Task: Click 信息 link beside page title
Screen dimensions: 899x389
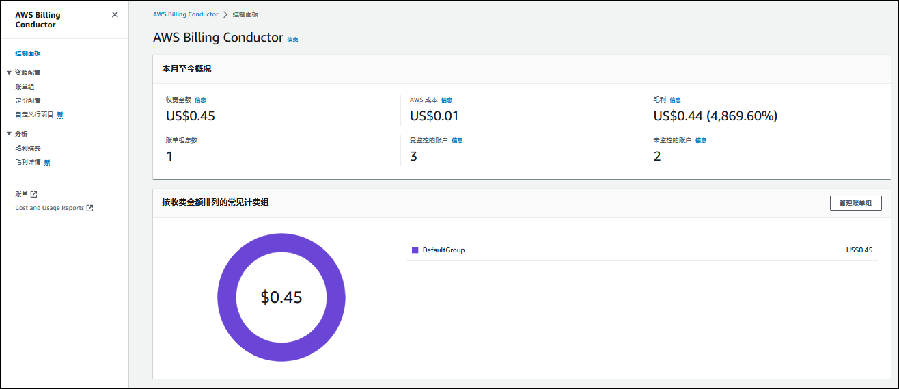Action: (292, 40)
